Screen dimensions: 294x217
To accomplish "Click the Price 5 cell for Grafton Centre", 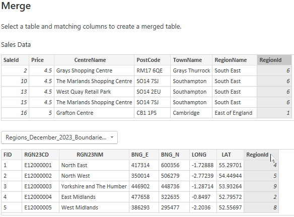I will (41, 113).
